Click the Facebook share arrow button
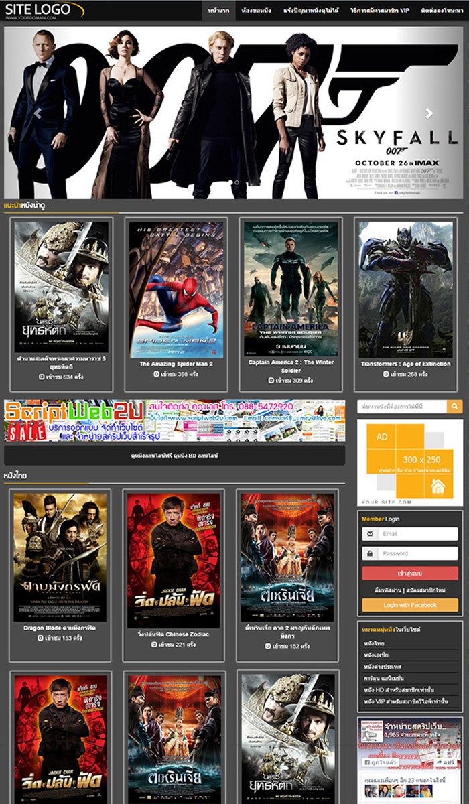 444,763
